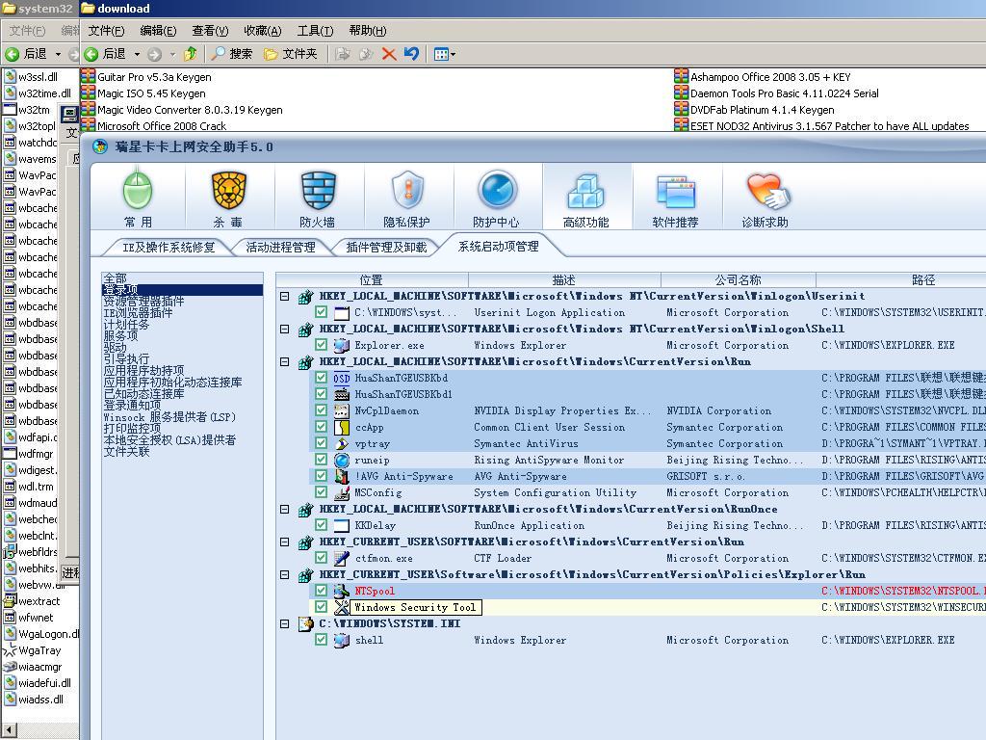Open the 杀毒 section with the lion shield icon
This screenshot has height=740, width=986.
coord(227,198)
